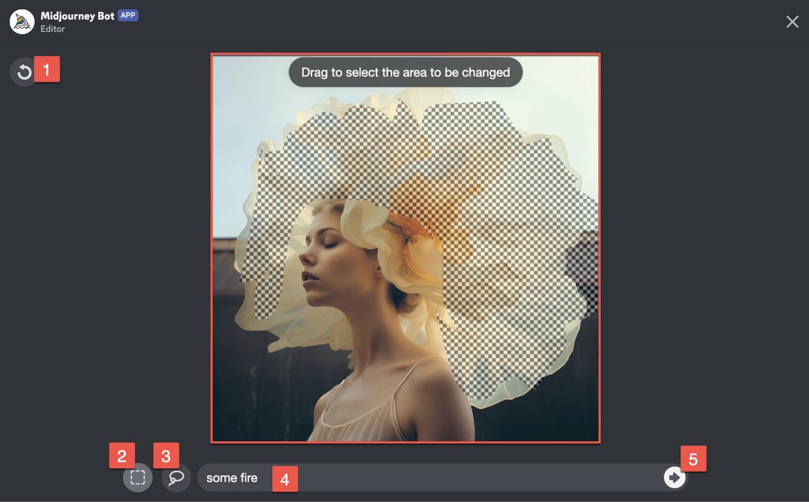The image size is (809, 502).
Task: Click the red number 4 label
Action: 285,479
